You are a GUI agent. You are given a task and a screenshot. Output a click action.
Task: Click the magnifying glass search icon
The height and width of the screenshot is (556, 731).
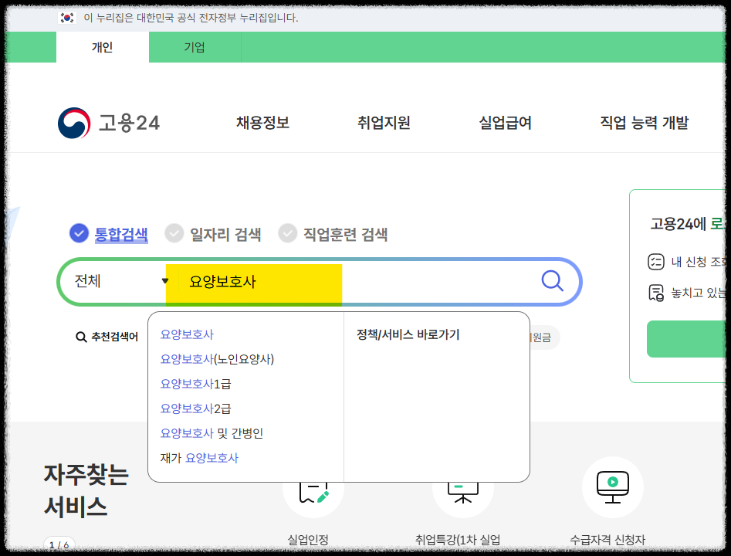(x=552, y=281)
